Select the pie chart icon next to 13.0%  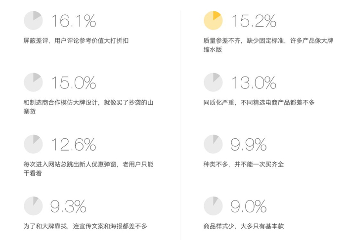pyautogui.click(x=214, y=82)
